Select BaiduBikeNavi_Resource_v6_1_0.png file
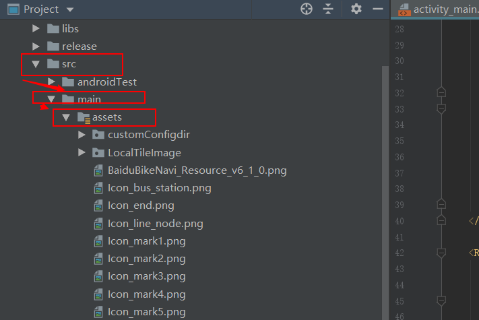This screenshot has width=479, height=320. point(197,170)
